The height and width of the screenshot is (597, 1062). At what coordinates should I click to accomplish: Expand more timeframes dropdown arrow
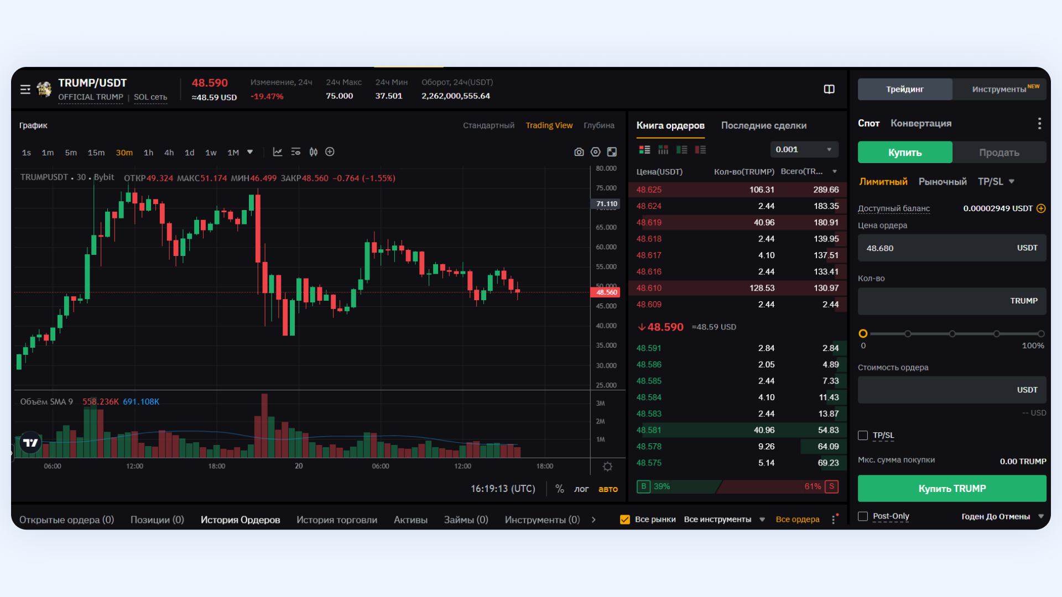tap(250, 152)
